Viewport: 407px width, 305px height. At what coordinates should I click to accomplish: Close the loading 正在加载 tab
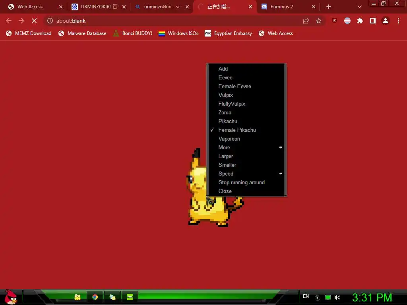coord(250,7)
